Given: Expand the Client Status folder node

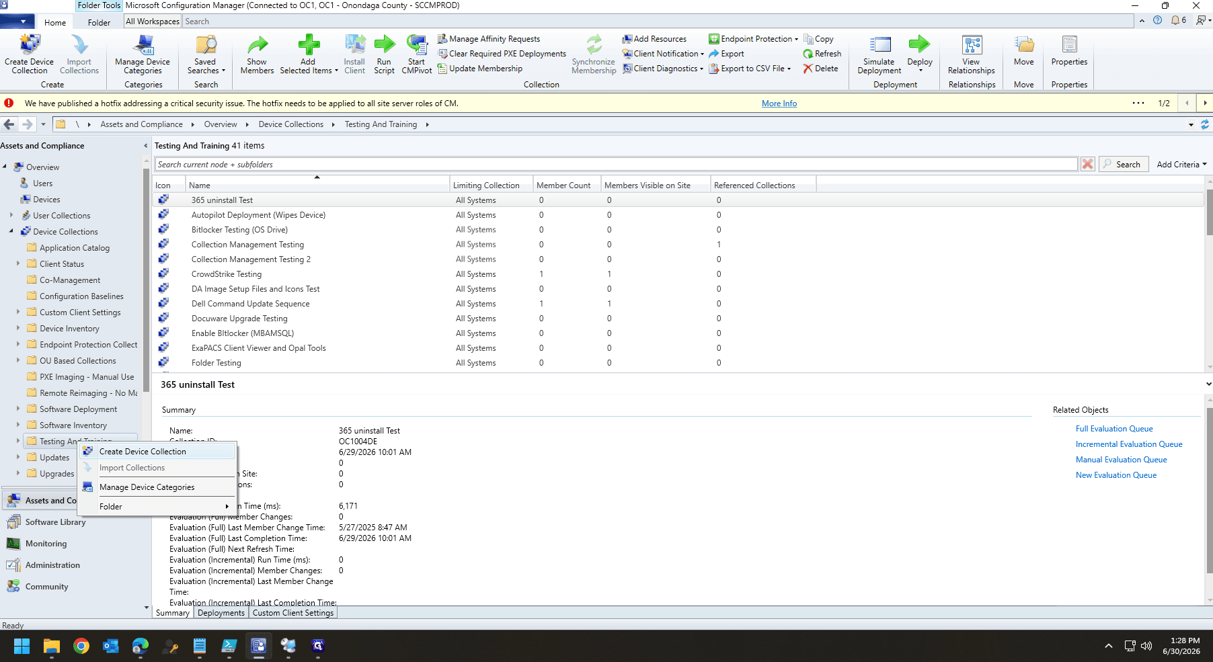Looking at the screenshot, I should coord(18,263).
